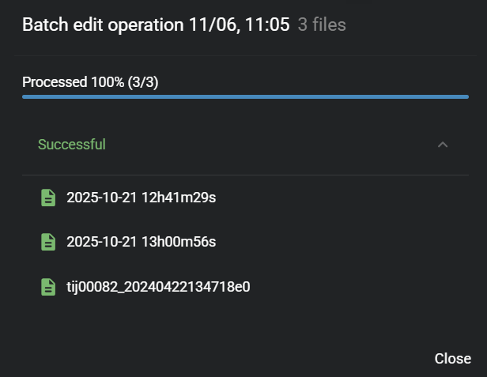Image resolution: width=487 pixels, height=377 pixels.
Task: Click the gray 3 files count label
Action: pyautogui.click(x=322, y=25)
